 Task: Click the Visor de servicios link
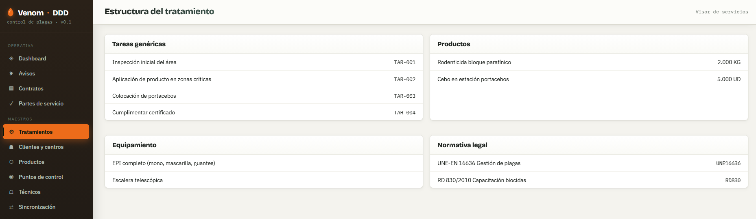tap(722, 12)
